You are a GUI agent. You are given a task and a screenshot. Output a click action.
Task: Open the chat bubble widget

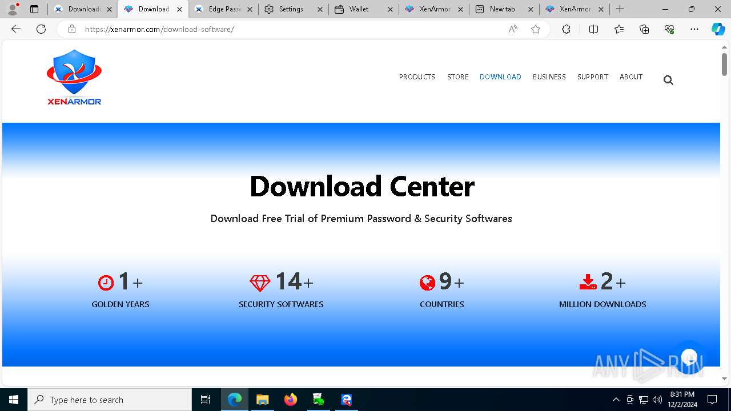click(x=689, y=357)
